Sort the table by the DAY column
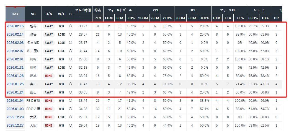294x131 pixels. (x=15, y=14)
